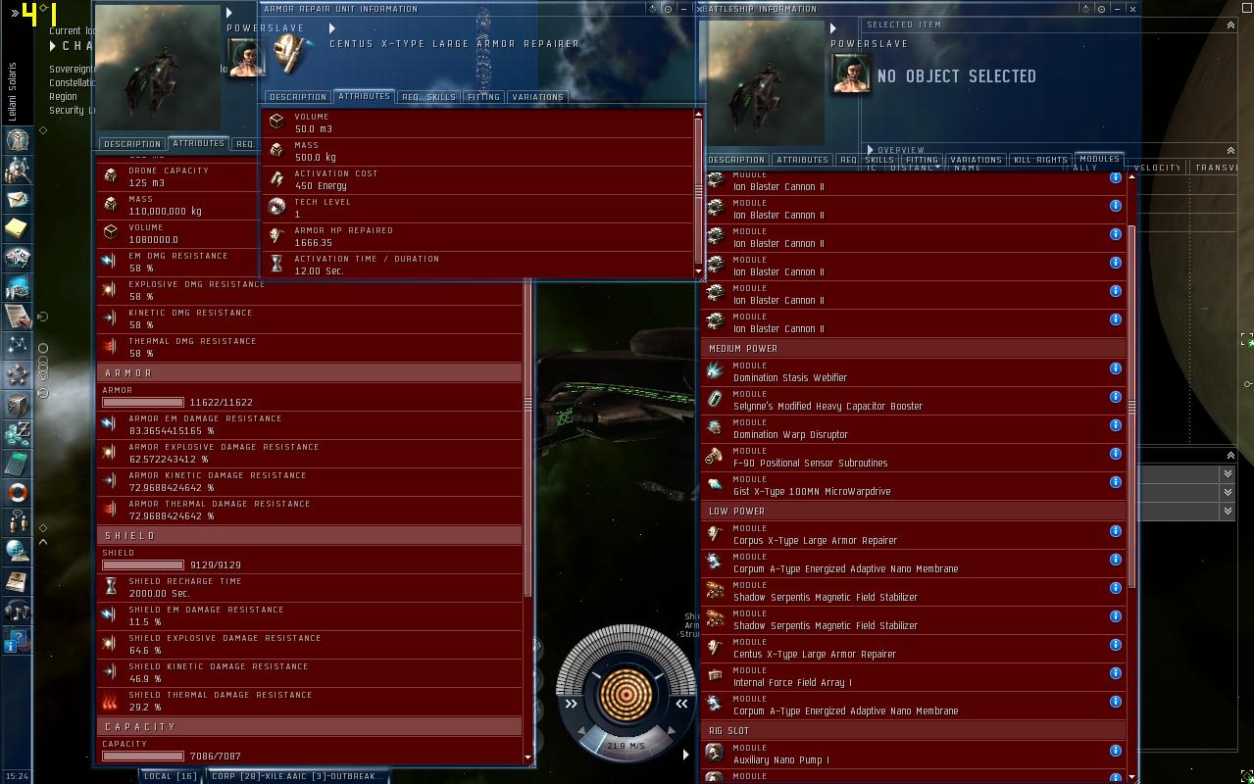Show info for Corpus X-Type Large Armor Repairer
Image resolution: width=1254 pixels, height=784 pixels.
tap(1115, 531)
